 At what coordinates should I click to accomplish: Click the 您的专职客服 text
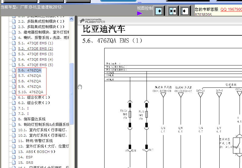[207, 9]
